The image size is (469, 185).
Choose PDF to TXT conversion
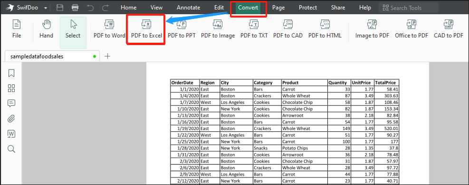(x=254, y=29)
